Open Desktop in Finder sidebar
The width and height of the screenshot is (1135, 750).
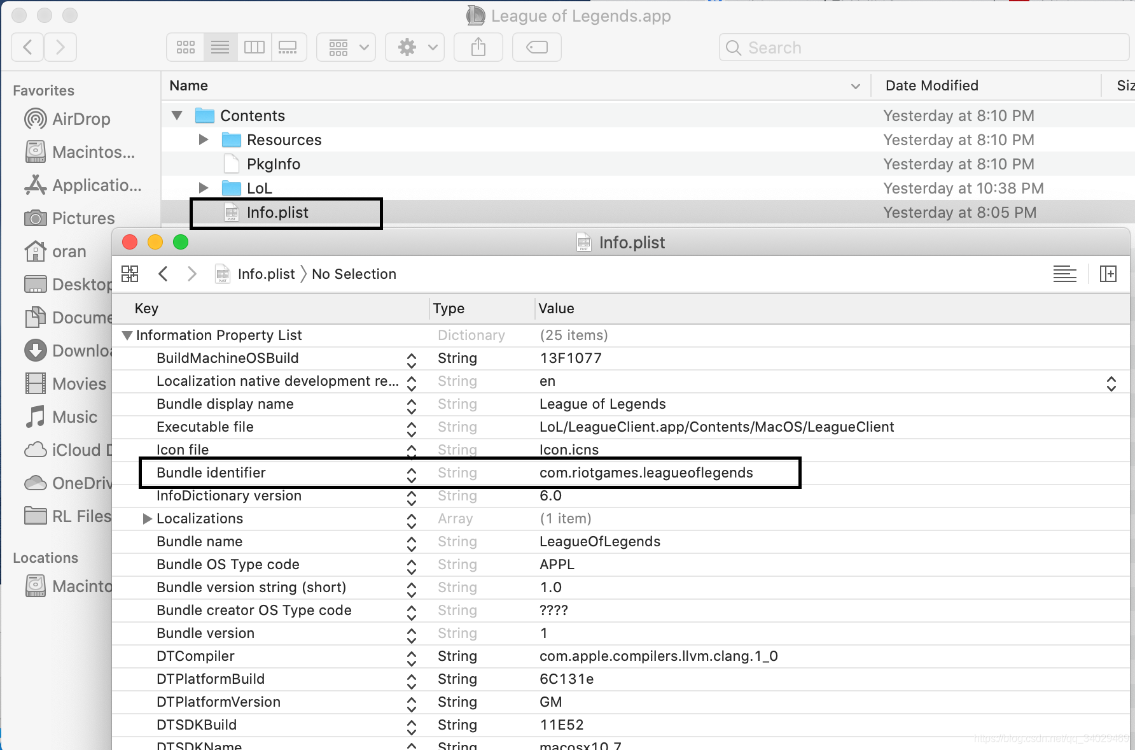(68, 285)
